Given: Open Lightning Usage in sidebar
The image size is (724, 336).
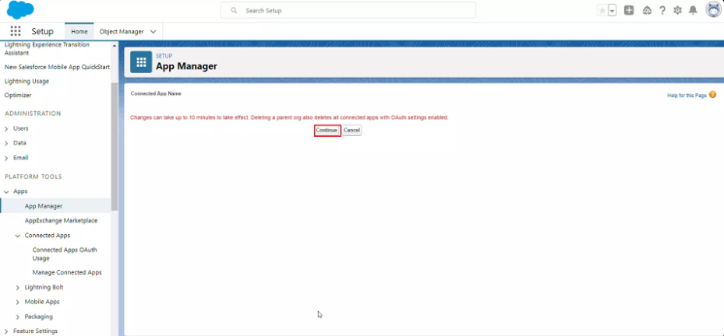Looking at the screenshot, I should pos(26,81).
